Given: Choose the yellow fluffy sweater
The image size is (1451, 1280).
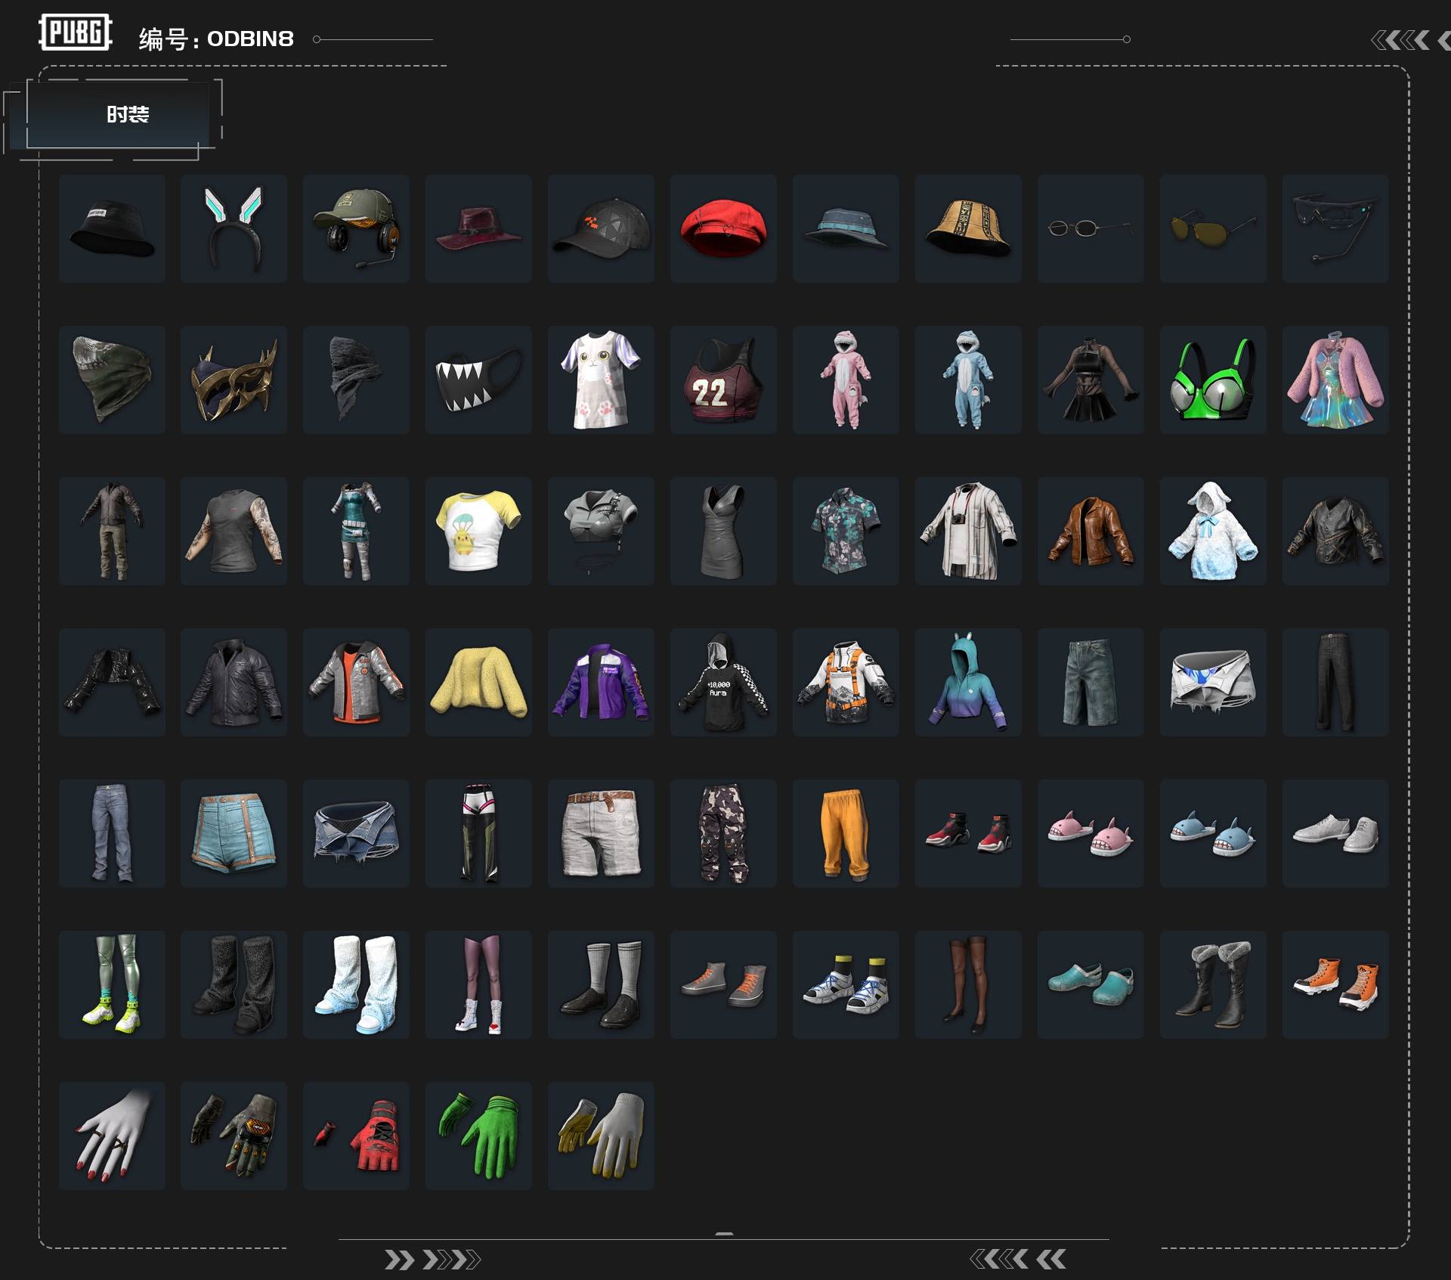Looking at the screenshot, I should click(478, 682).
